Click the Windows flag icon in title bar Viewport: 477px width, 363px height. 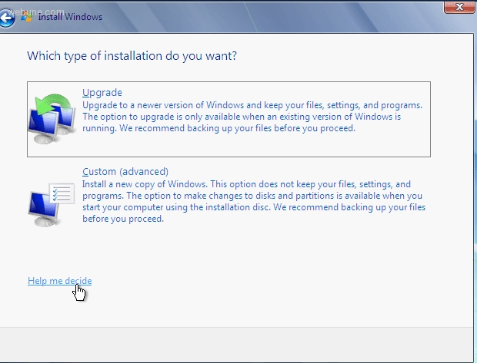[x=27, y=17]
